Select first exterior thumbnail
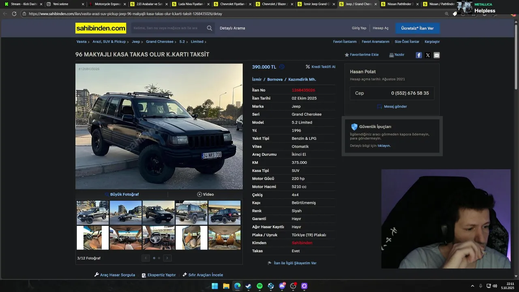 click(92, 213)
